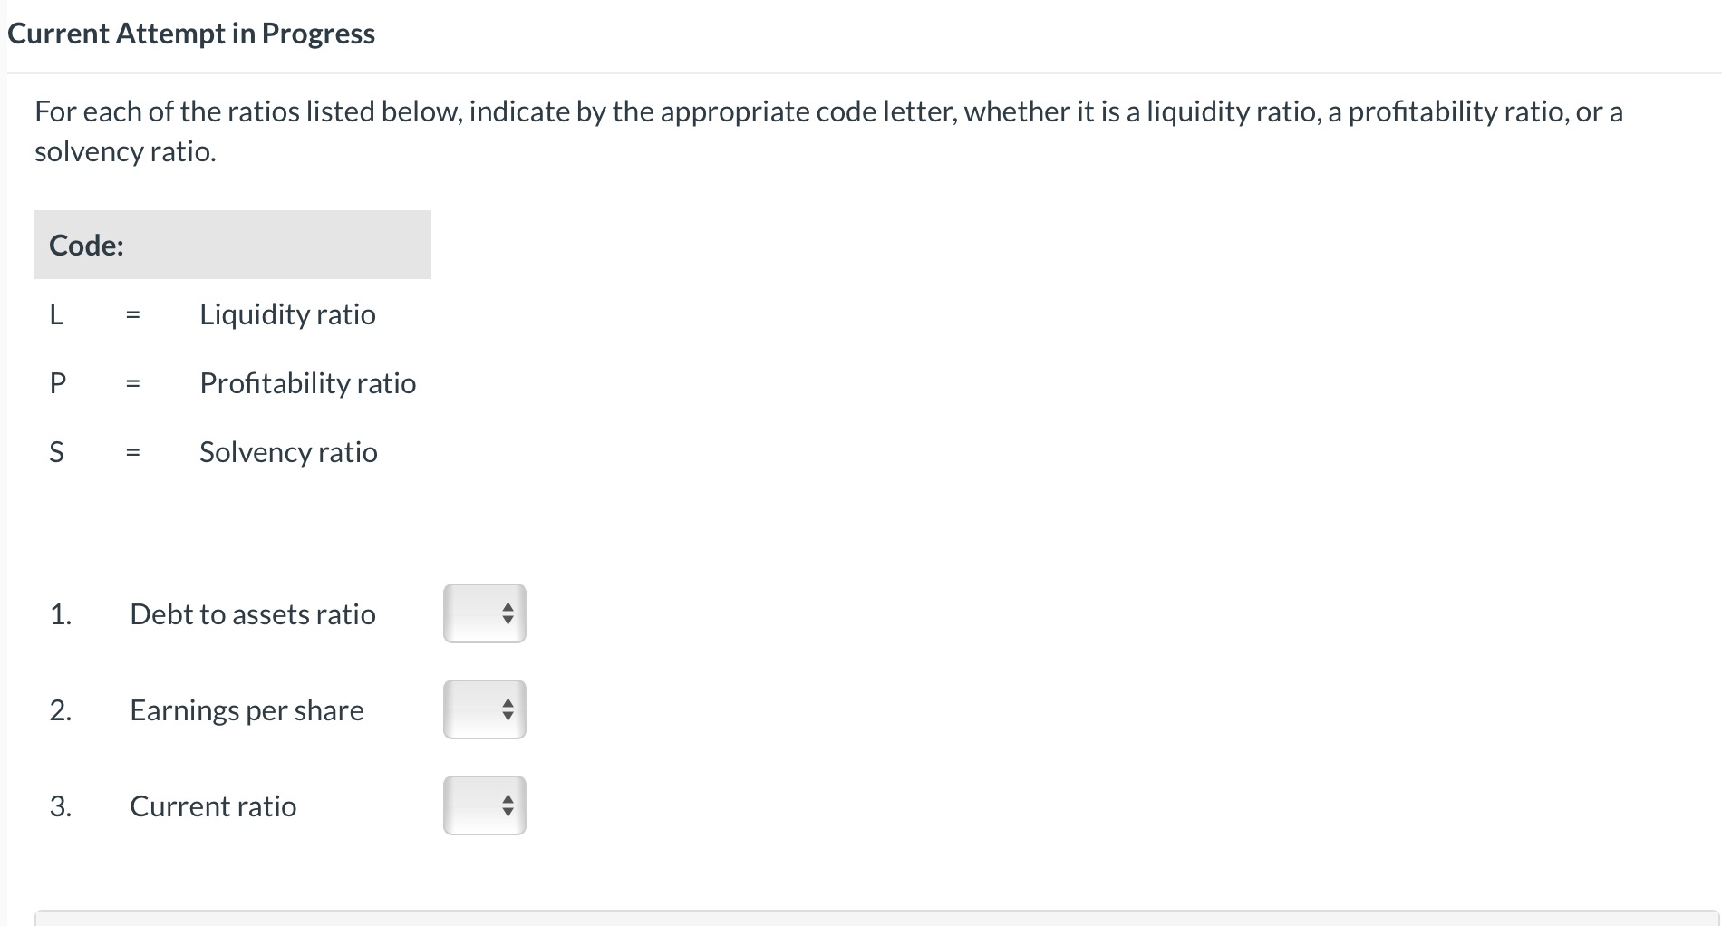Click the up arrow on the Debt to assets selector
The image size is (1722, 926).
point(508,607)
